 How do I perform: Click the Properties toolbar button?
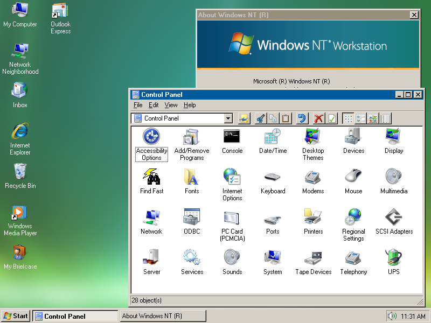[331, 118]
